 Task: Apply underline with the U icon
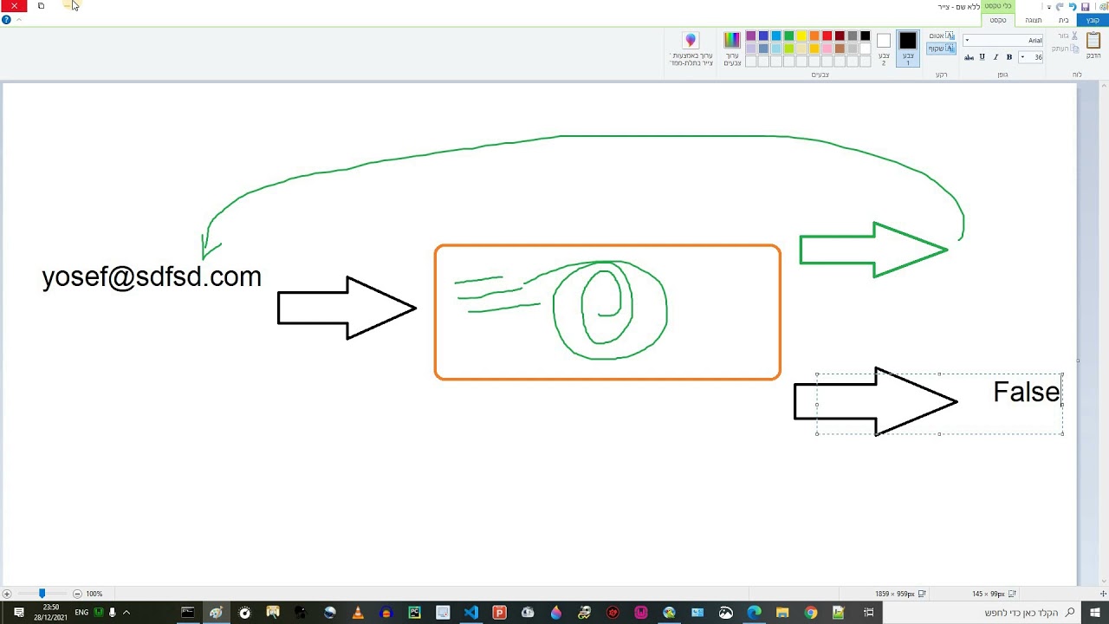coord(983,57)
